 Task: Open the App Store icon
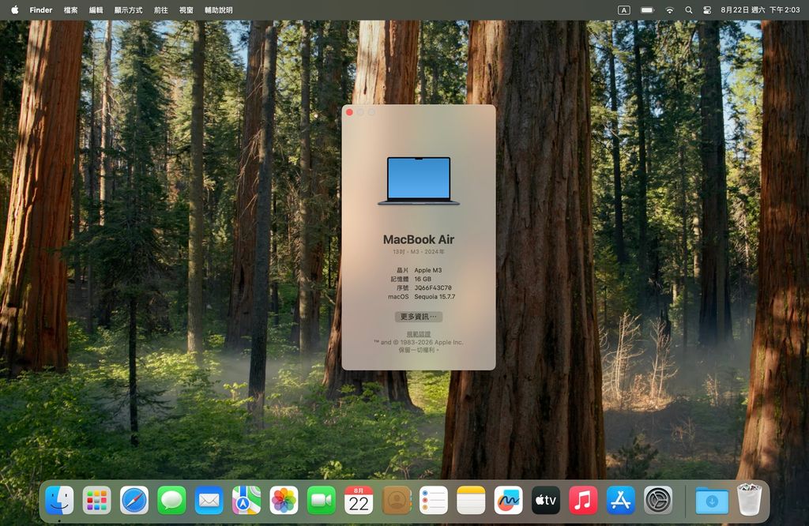(621, 500)
